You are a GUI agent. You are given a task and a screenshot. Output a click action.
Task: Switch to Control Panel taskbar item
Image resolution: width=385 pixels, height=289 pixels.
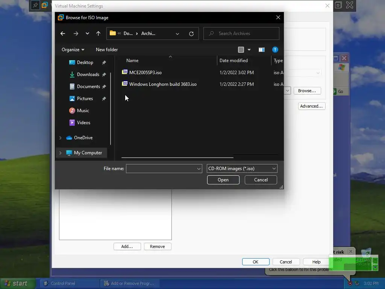point(69,283)
